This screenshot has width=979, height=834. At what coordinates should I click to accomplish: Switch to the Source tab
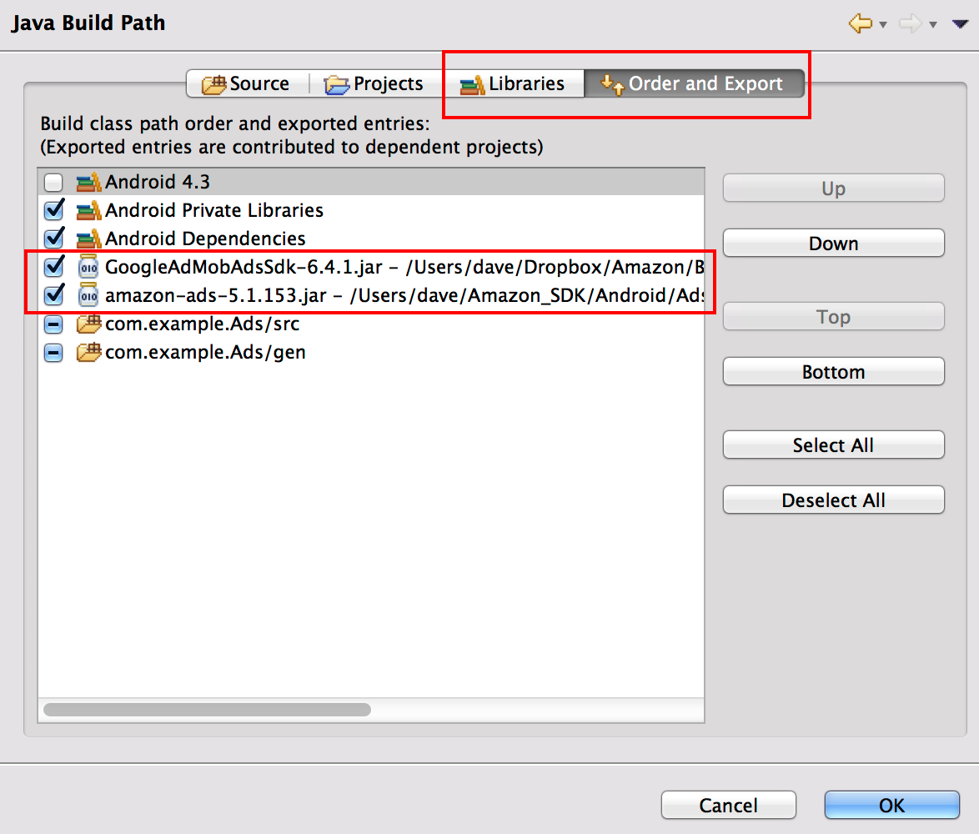[x=247, y=83]
